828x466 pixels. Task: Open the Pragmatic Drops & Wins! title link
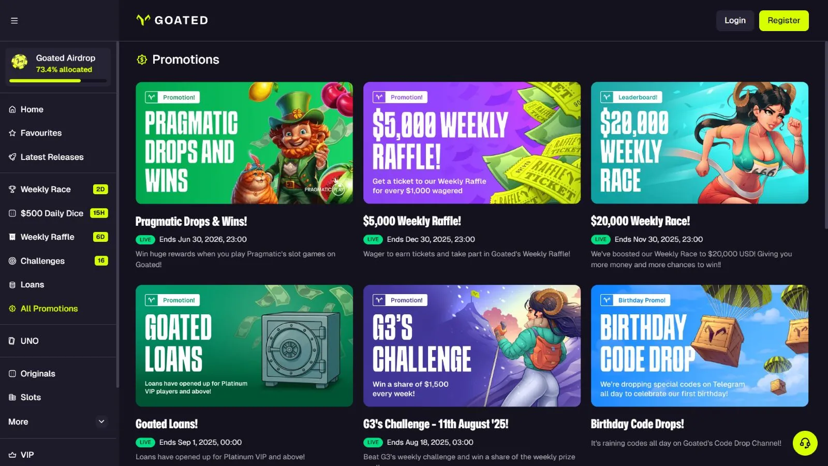191,222
